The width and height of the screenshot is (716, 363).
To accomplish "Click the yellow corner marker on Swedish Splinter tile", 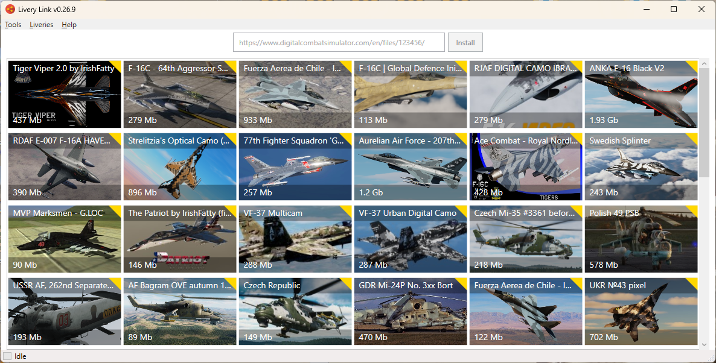I will 693,137.
